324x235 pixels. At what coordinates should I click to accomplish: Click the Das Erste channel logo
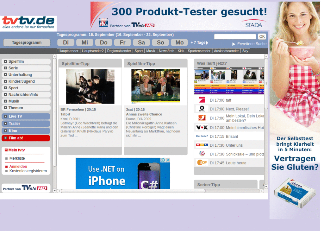click(202, 136)
